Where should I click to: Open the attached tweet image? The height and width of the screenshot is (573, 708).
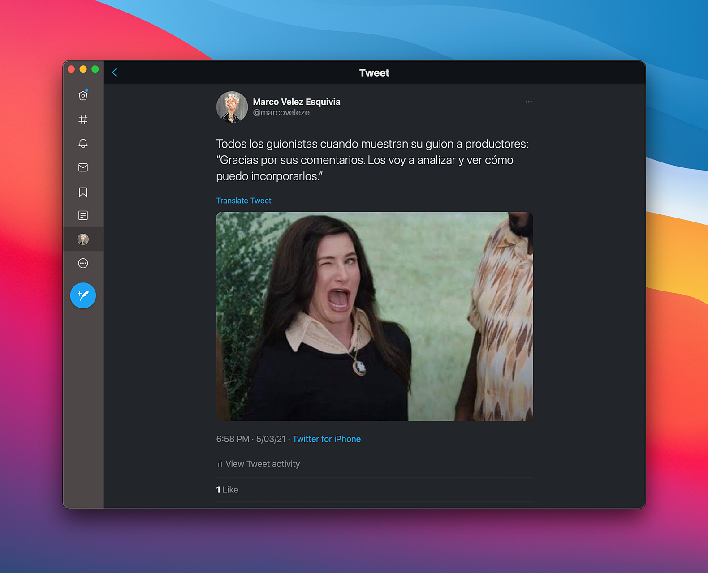pyautogui.click(x=375, y=316)
